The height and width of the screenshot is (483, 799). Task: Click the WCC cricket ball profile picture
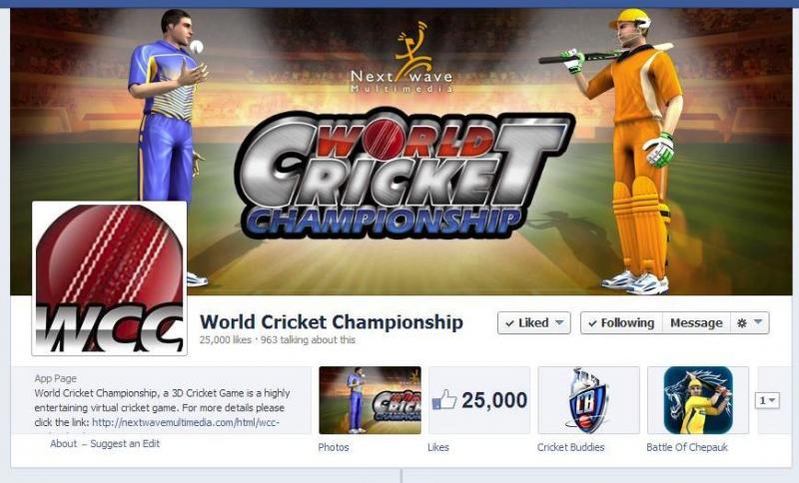[x=109, y=277]
